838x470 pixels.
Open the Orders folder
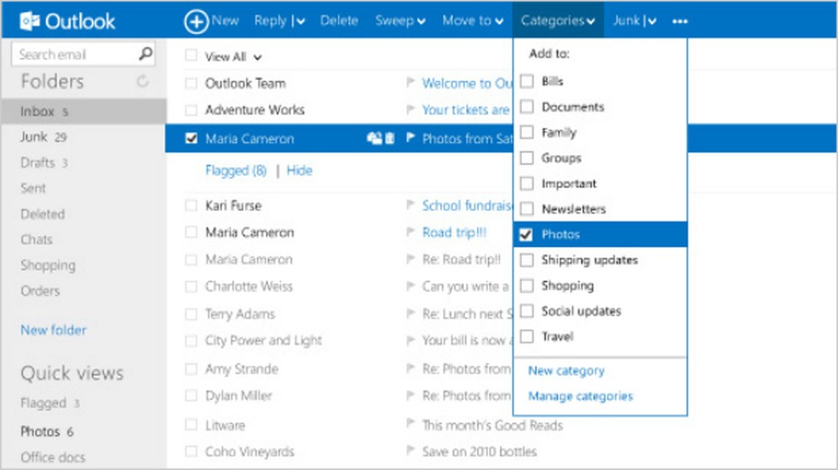[40, 290]
